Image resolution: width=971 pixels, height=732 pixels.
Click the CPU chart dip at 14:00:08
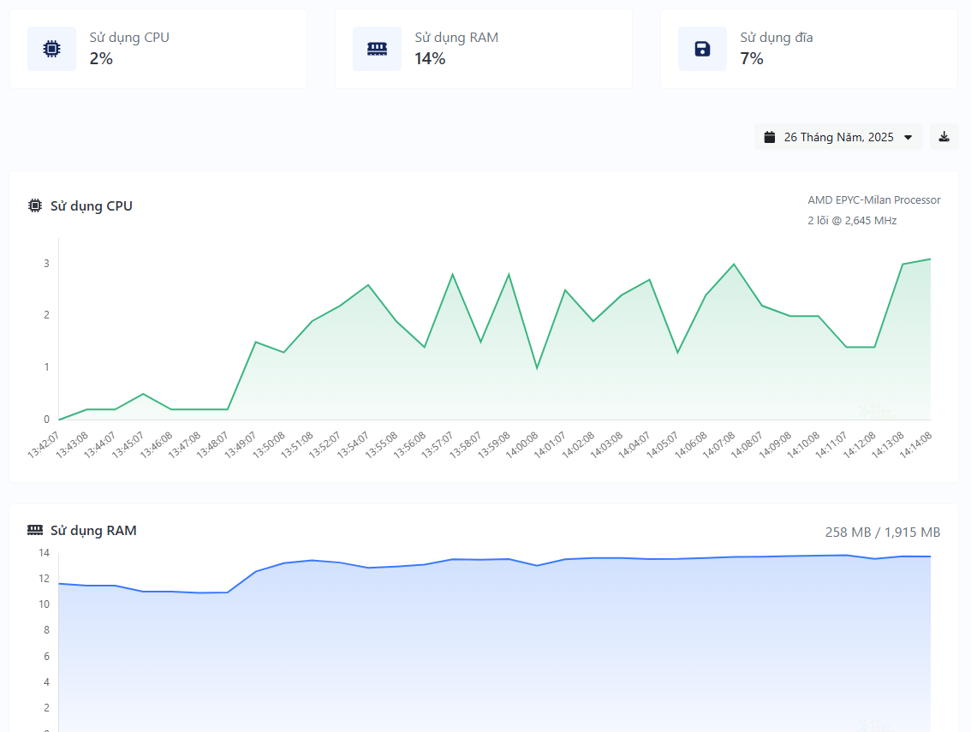pos(537,368)
